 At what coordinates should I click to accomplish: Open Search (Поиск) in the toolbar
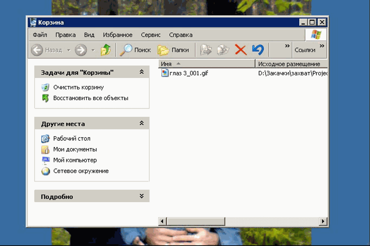[x=136, y=50]
